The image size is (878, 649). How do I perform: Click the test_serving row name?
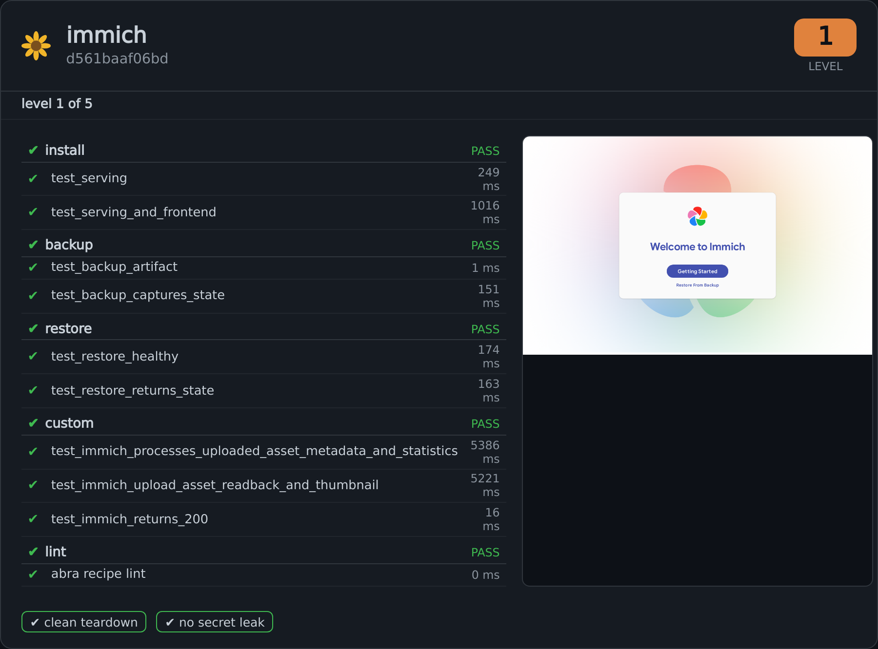point(89,178)
